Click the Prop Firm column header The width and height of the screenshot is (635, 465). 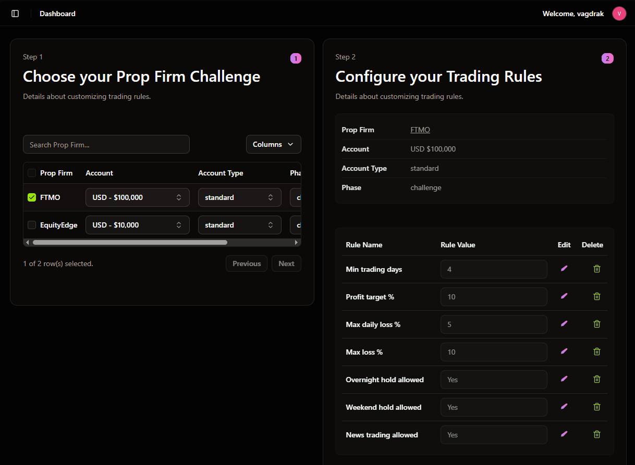[56, 173]
